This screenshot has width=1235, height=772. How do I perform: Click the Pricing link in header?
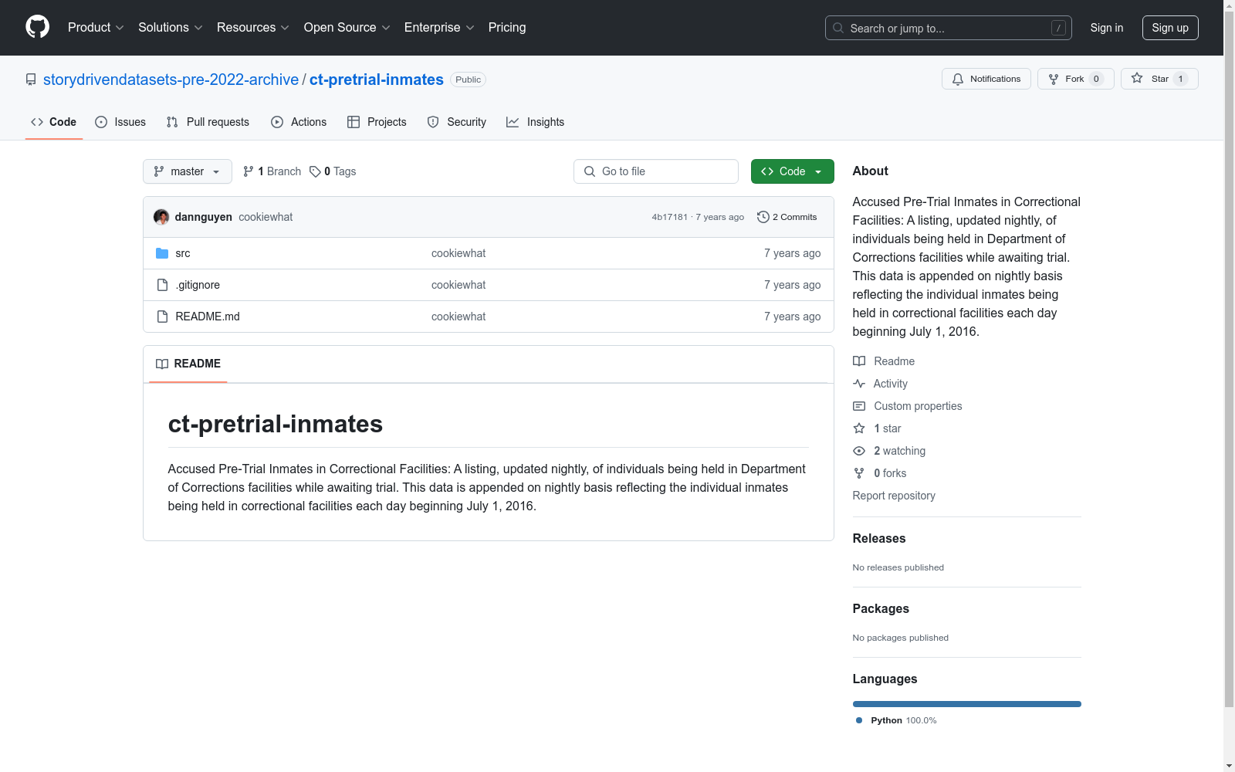(x=507, y=27)
